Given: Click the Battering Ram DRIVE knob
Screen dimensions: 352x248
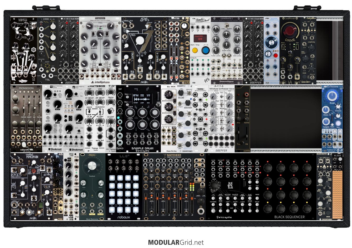Looking at the screenshot, I should pyautogui.click(x=48, y=93).
